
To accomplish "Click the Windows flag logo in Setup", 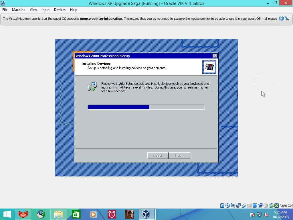I will tap(209, 67).
